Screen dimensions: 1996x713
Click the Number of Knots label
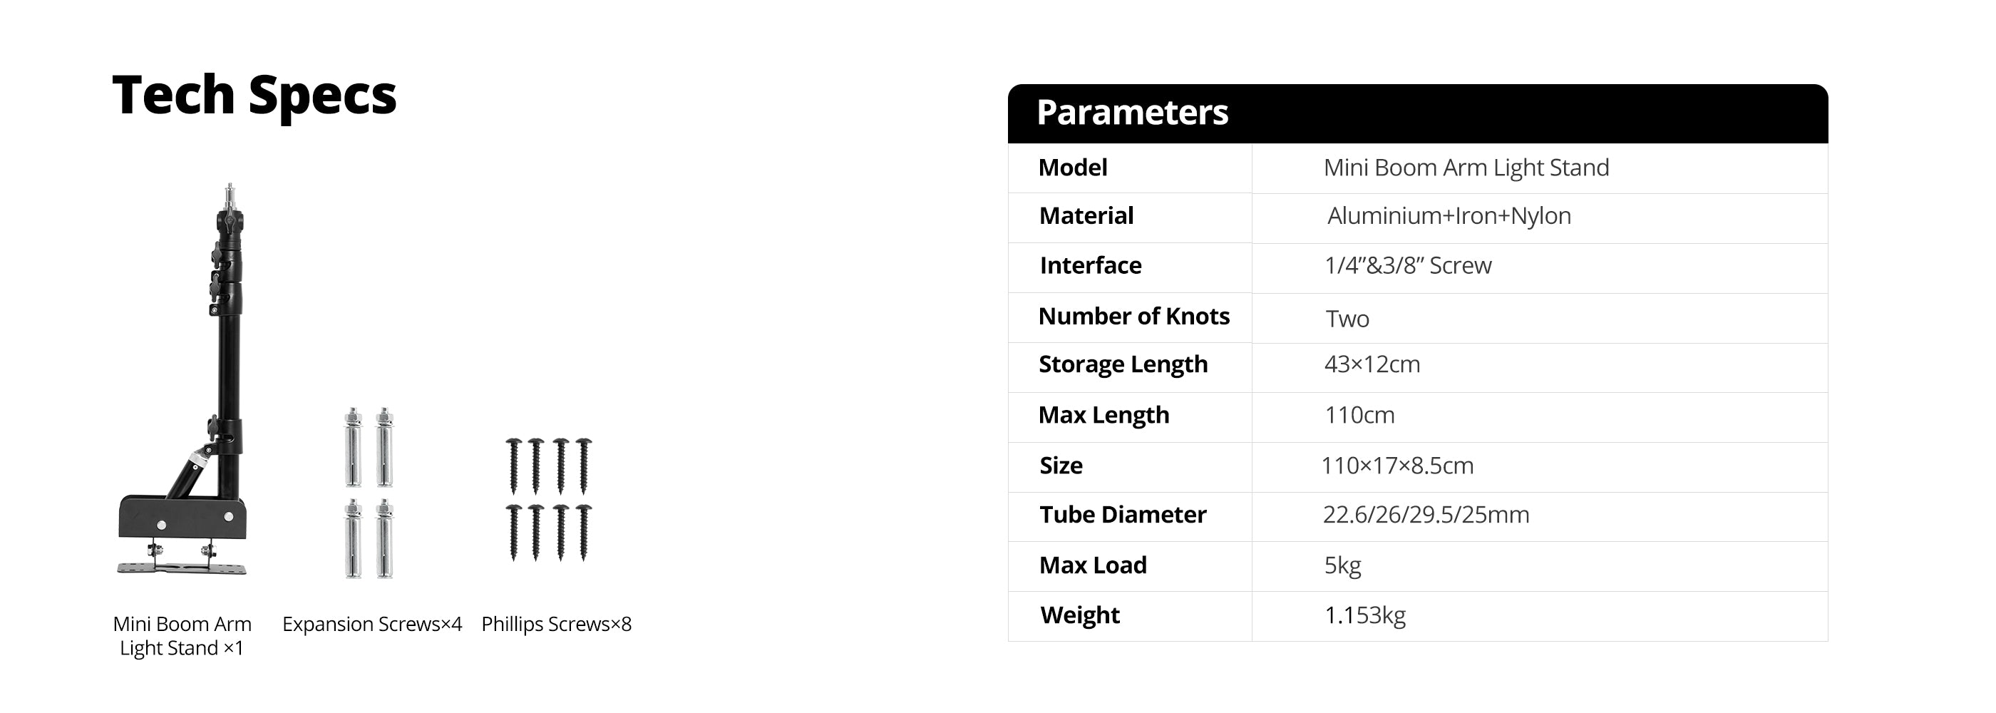click(1133, 316)
